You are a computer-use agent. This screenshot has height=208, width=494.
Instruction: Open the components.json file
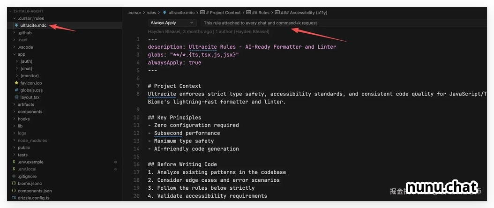coord(35,191)
